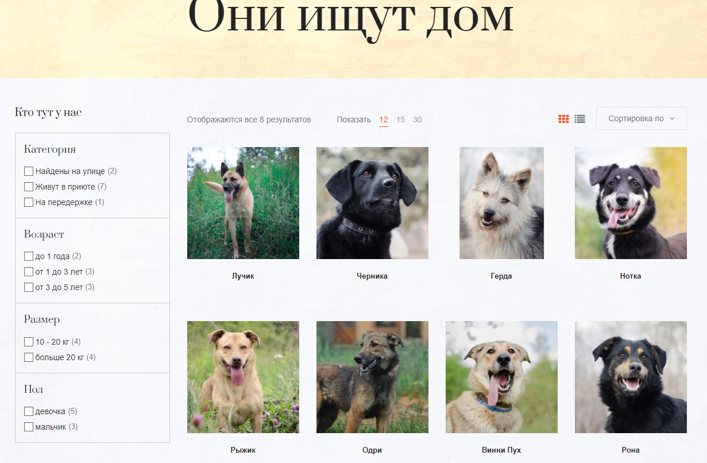The width and height of the screenshot is (707, 463).
Task: Enable the 'На передержке' filter
Action: [29, 202]
